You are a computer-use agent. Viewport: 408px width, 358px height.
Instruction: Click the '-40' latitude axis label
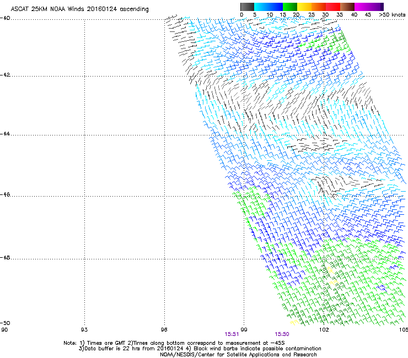(x=5, y=18)
